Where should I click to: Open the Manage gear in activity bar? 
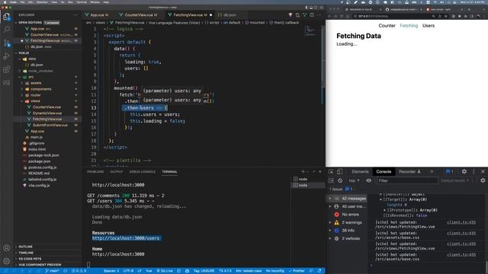click(x=7, y=261)
